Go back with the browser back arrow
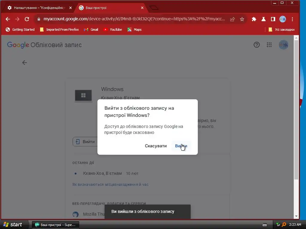The height and width of the screenshot is (229, 306). (x=7, y=19)
